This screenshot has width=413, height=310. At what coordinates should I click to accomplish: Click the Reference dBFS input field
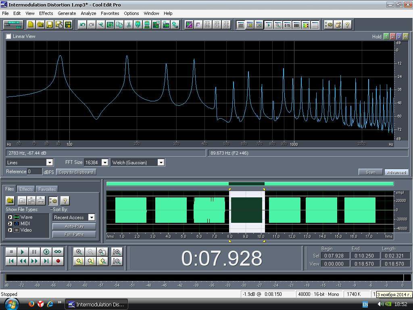[35, 172]
